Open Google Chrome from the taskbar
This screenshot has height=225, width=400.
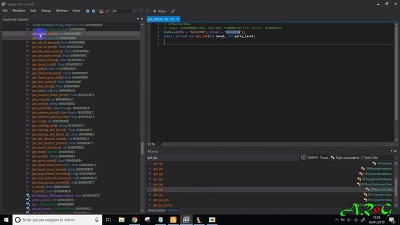134,219
